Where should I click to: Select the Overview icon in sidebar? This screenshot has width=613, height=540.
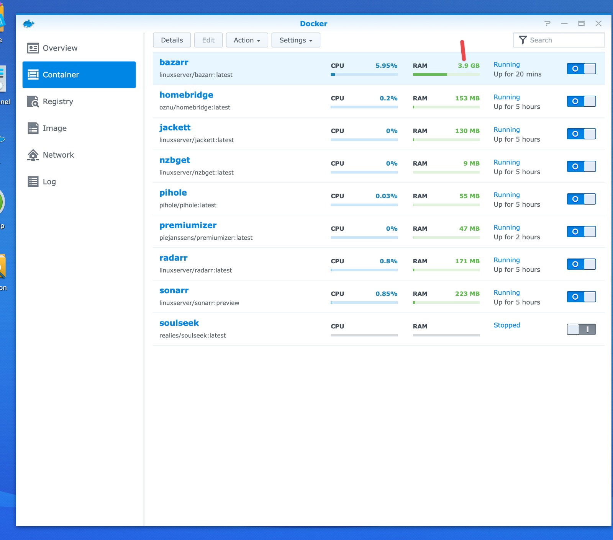coord(33,48)
